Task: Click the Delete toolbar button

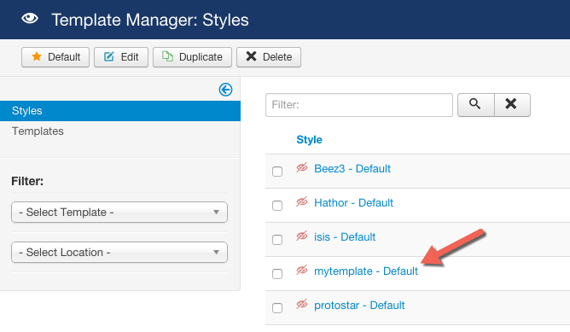Action: pyautogui.click(x=269, y=57)
